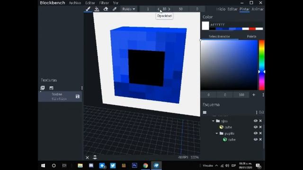Viewport: 303px width, 170px height.
Task: Select the texture entry in the Texturas list
Action: pyautogui.click(x=60, y=96)
